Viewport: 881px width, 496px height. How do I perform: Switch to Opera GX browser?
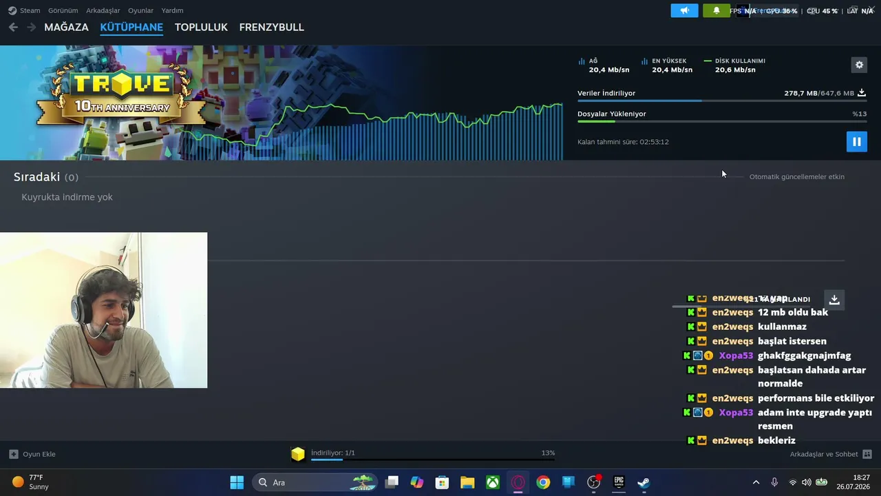(x=518, y=482)
